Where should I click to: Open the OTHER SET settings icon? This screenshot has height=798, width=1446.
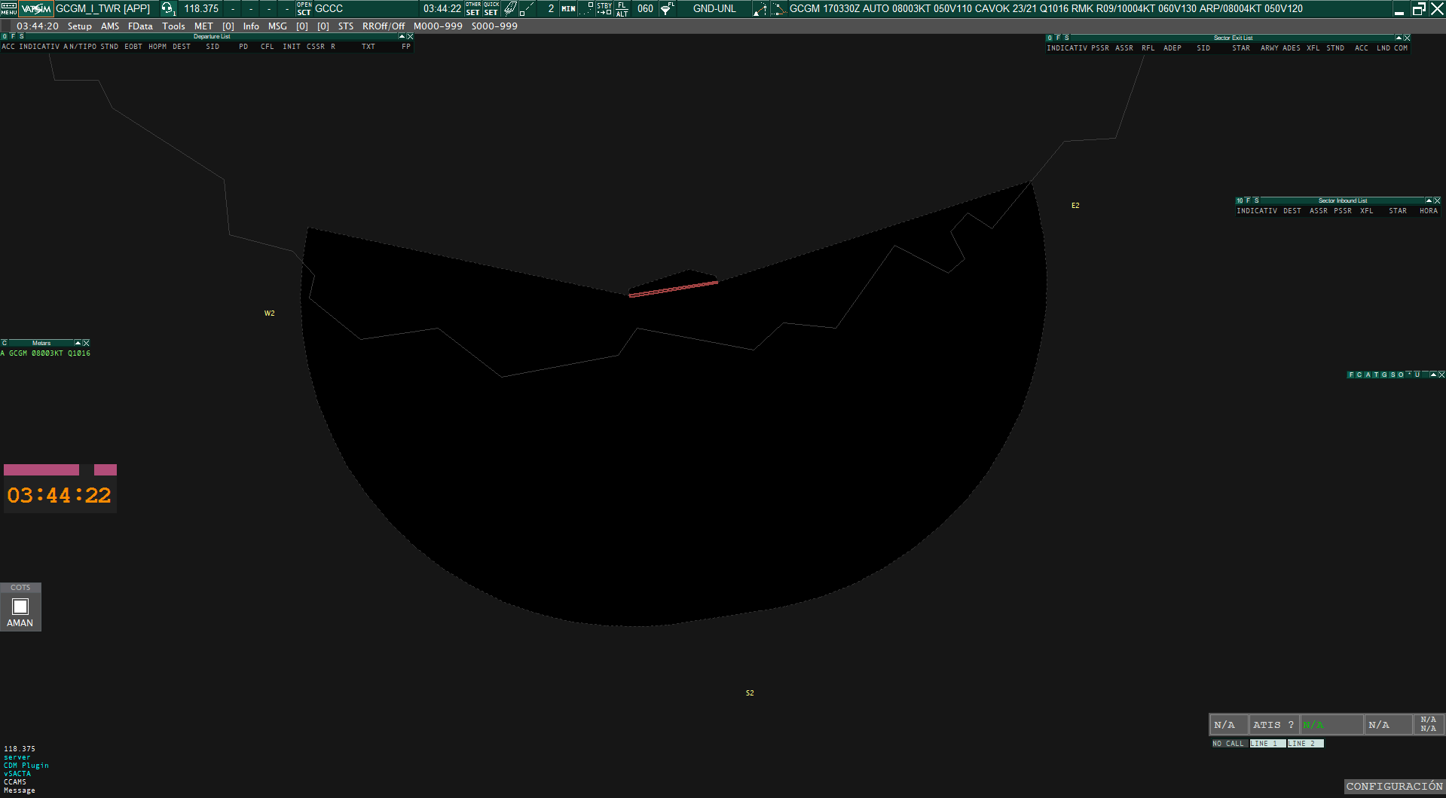pyautogui.click(x=473, y=9)
